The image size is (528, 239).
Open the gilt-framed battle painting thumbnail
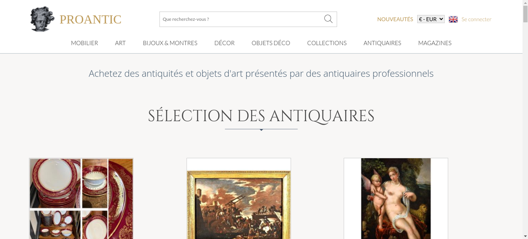coord(239,198)
